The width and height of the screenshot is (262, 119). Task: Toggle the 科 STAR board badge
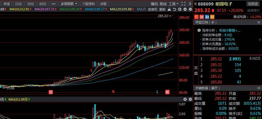tap(212, 17)
